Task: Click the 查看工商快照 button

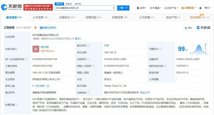Action: coord(48,28)
